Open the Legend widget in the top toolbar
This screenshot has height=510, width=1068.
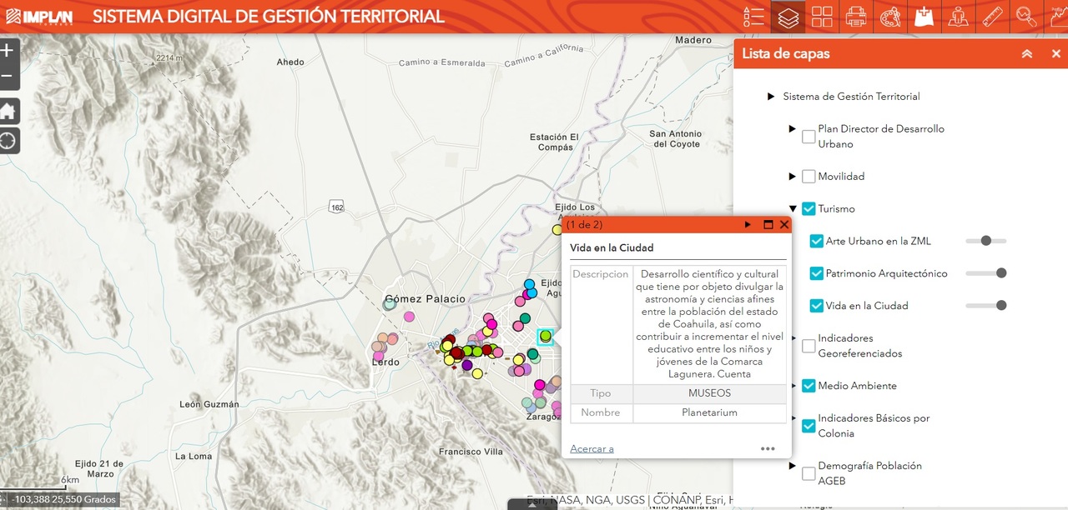tap(753, 17)
